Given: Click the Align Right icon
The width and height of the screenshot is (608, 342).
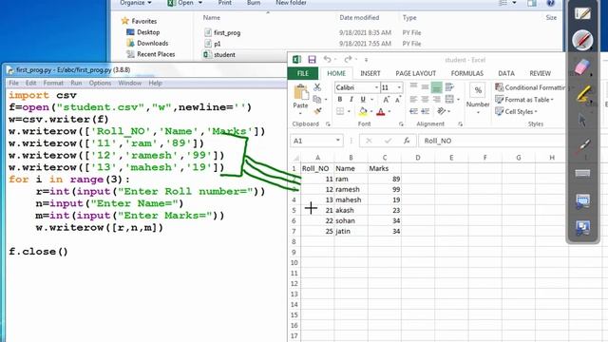Looking at the screenshot, I should 437,99.
